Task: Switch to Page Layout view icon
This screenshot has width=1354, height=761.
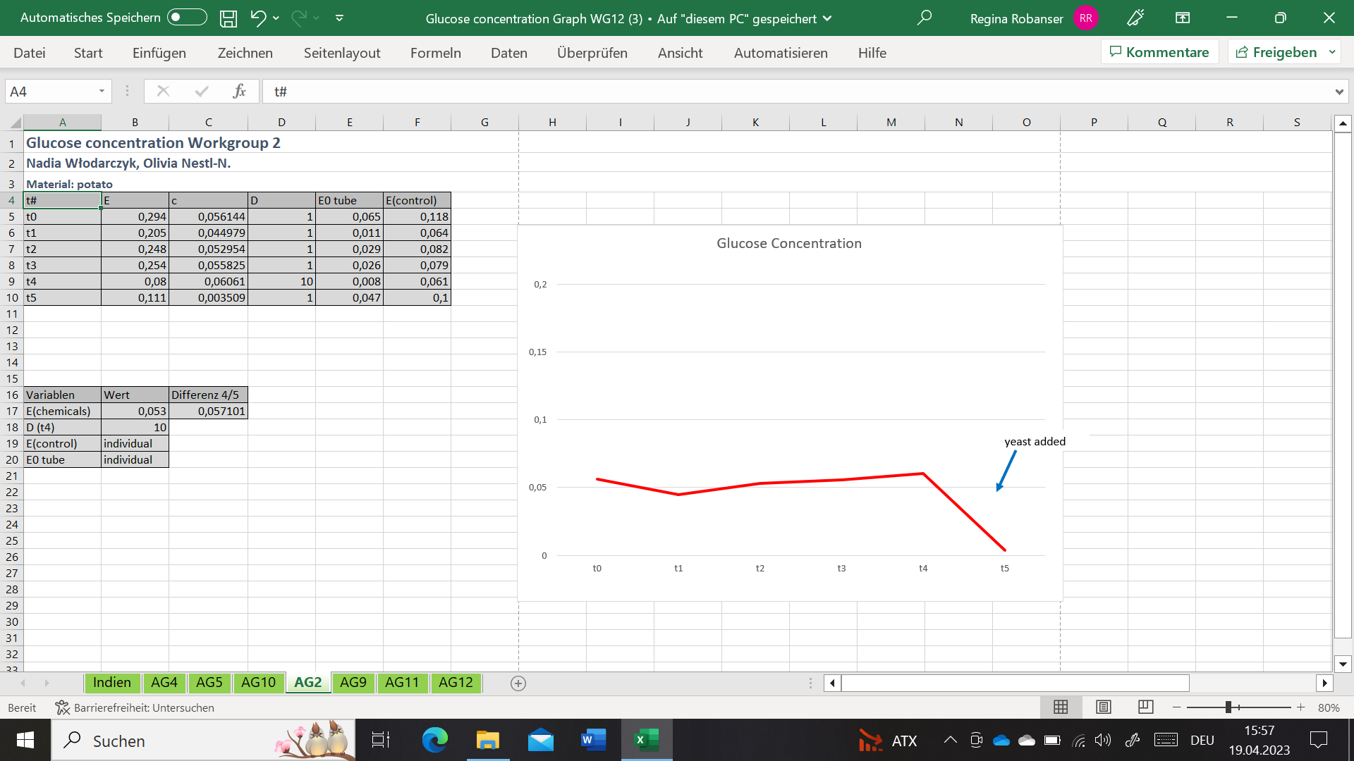Action: click(x=1104, y=707)
